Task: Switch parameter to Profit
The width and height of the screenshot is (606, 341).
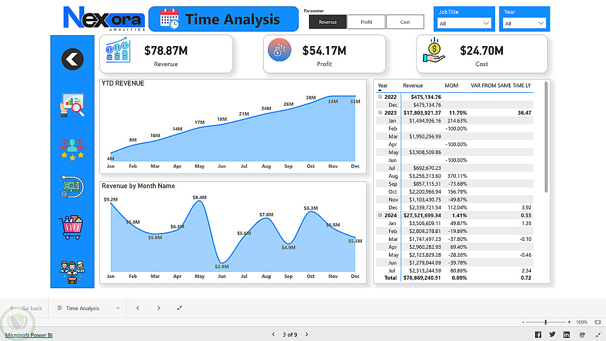Action: click(x=367, y=22)
